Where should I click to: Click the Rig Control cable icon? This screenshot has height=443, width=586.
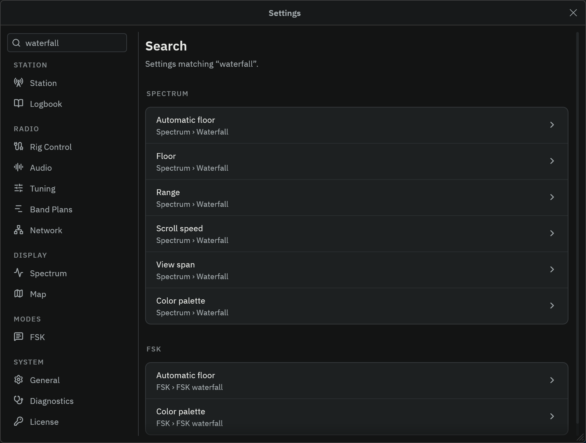(x=19, y=147)
